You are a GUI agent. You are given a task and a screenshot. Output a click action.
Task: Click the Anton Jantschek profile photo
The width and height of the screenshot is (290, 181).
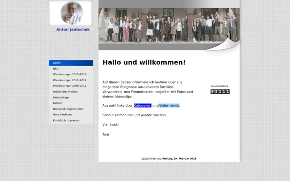(72, 13)
